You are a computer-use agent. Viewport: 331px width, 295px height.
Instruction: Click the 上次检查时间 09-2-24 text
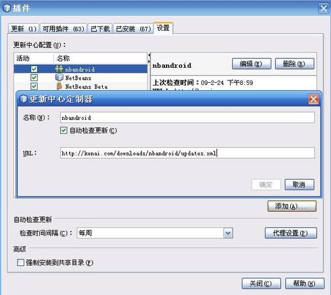202,83
